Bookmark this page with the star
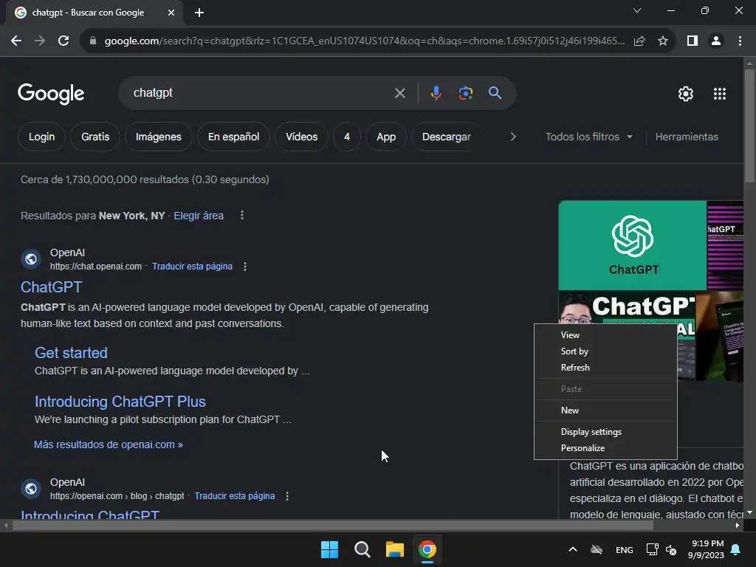The width and height of the screenshot is (756, 567). click(663, 41)
